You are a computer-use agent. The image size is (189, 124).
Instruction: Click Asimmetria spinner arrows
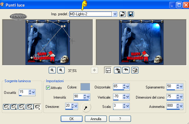click(178, 106)
